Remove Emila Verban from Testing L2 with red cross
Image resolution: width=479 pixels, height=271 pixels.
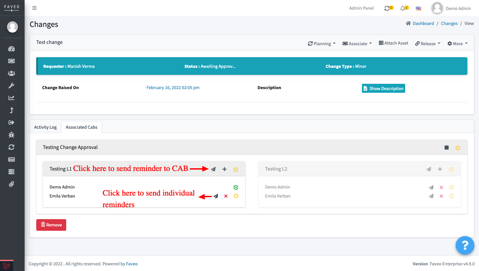tap(441, 196)
